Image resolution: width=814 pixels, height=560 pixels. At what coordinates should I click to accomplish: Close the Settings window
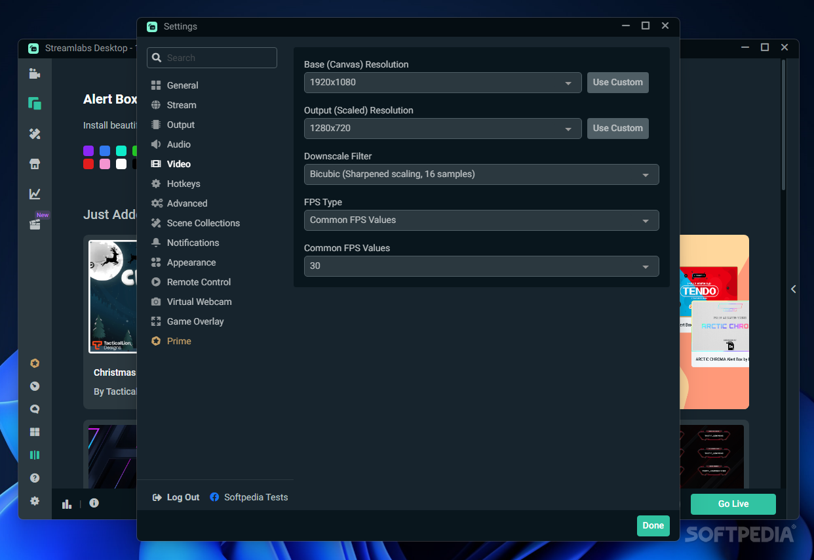tap(665, 26)
